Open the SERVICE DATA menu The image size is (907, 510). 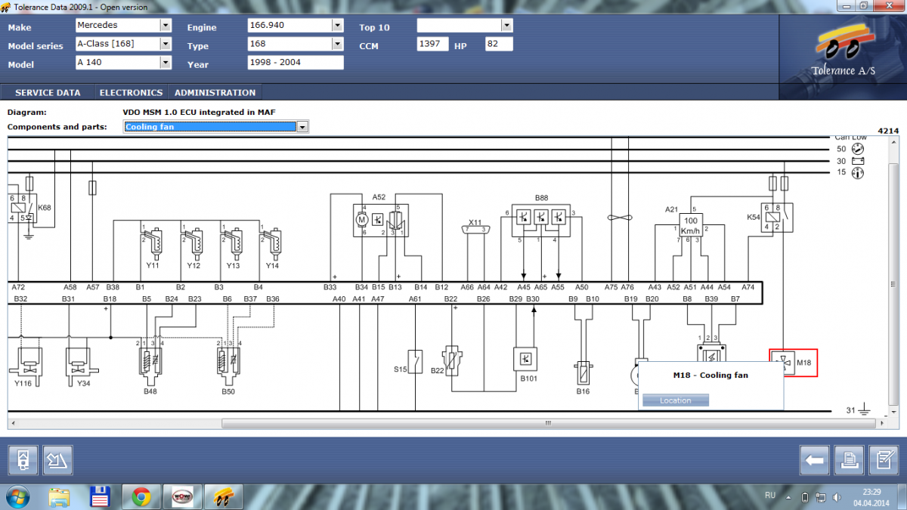click(48, 93)
